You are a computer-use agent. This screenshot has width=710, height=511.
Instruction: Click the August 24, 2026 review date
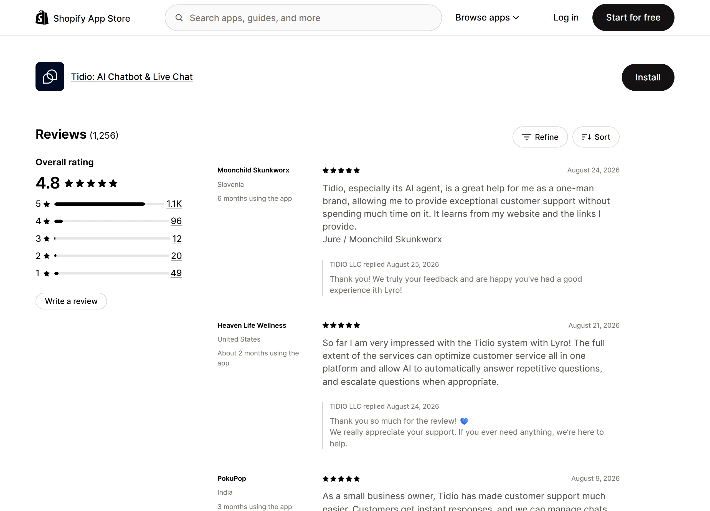pyautogui.click(x=593, y=170)
